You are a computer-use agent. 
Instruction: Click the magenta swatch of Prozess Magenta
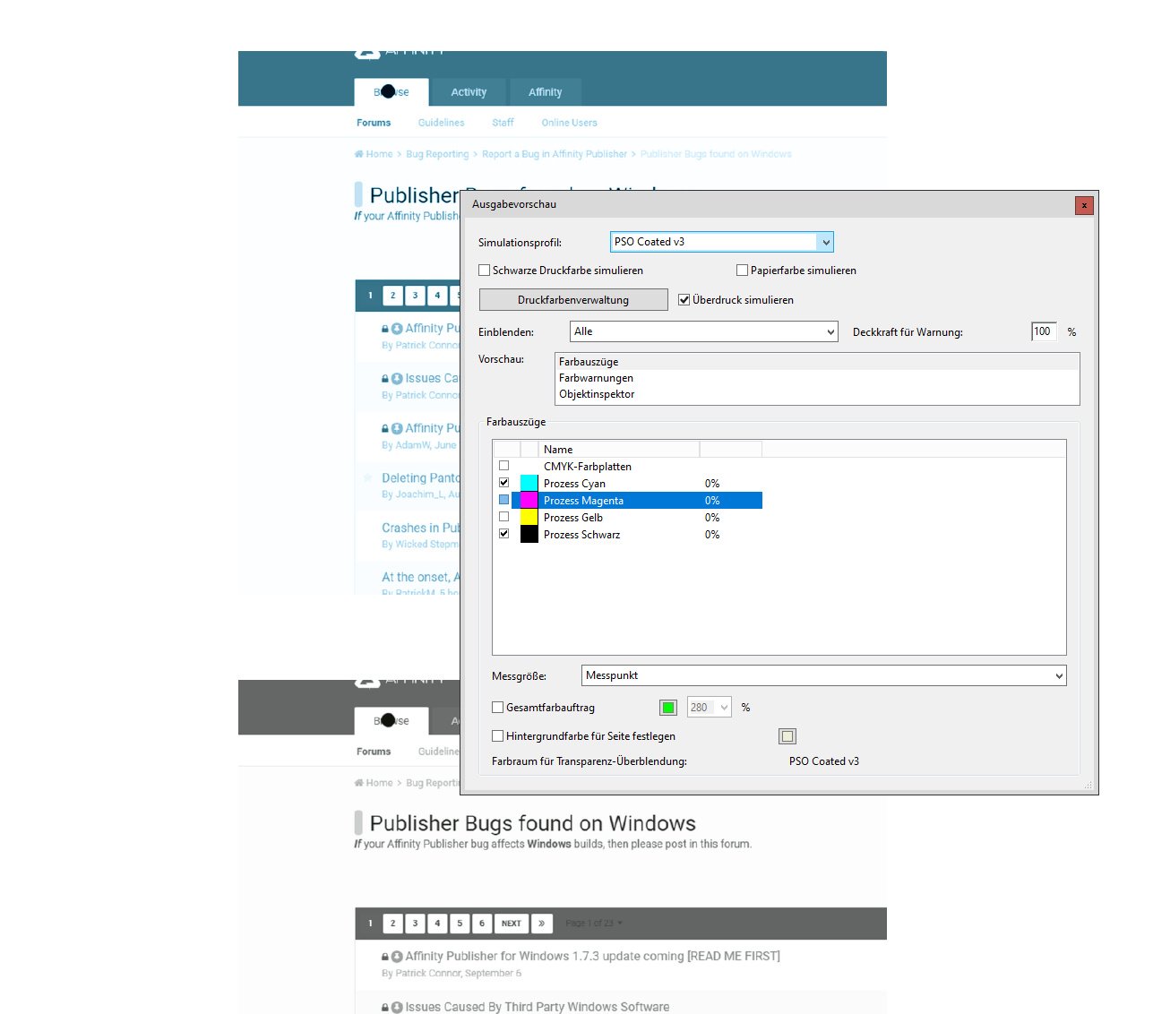pos(529,500)
